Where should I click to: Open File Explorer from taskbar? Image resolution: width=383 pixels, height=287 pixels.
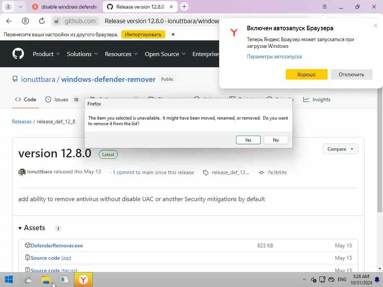pyautogui.click(x=46, y=280)
